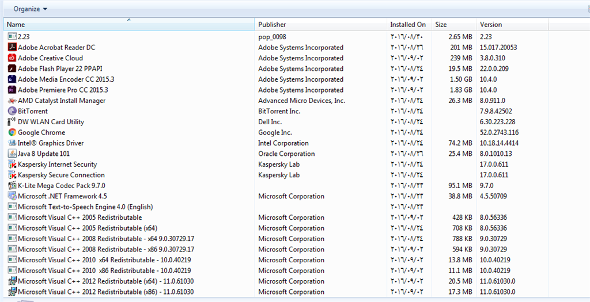Click the Microsoft .NET Framework 4.5 icon
This screenshot has height=302, width=590.
click(12, 196)
